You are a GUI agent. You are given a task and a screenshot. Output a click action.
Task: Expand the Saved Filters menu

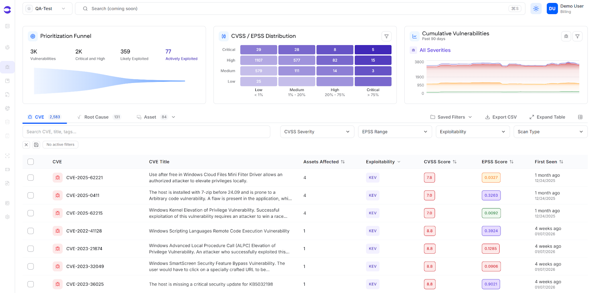point(451,117)
